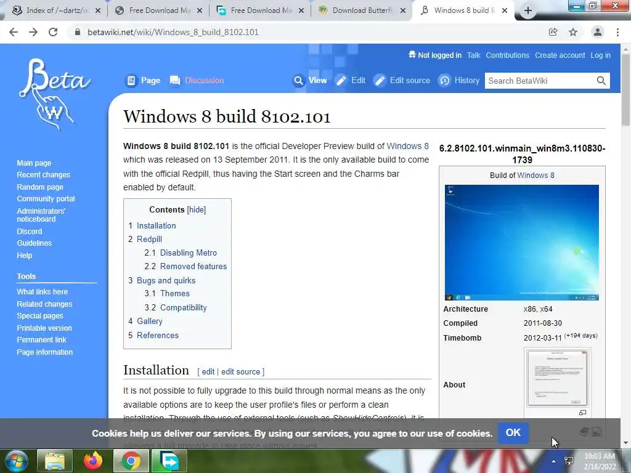Switch to the Download Butterfly tab
631x473 pixels.
click(x=362, y=10)
